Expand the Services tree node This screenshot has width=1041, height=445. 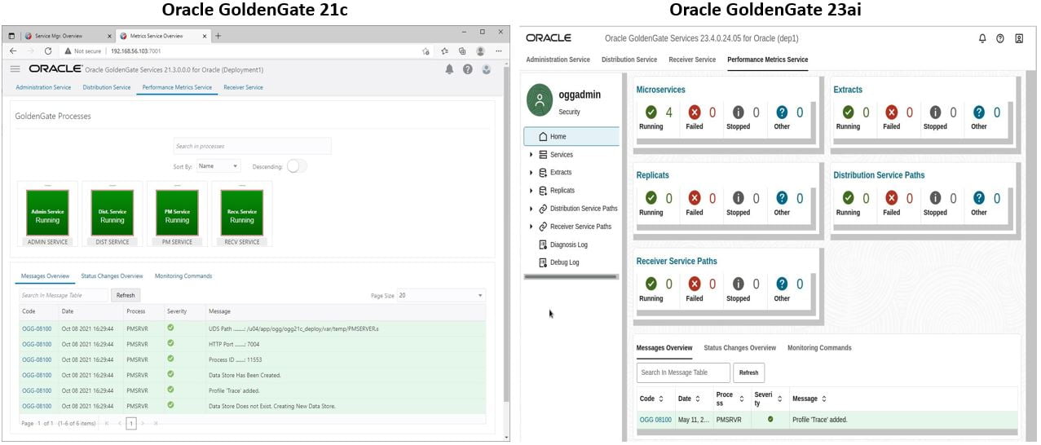click(532, 155)
